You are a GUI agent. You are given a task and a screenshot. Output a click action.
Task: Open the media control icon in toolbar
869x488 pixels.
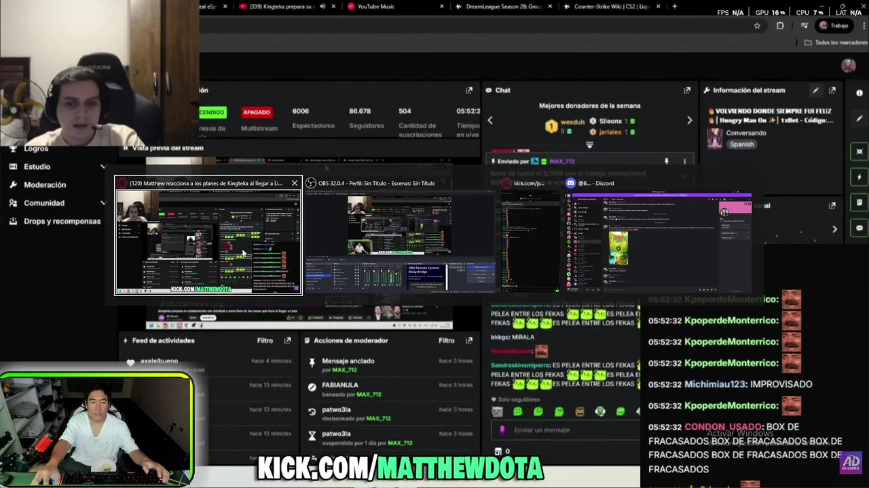point(805,26)
